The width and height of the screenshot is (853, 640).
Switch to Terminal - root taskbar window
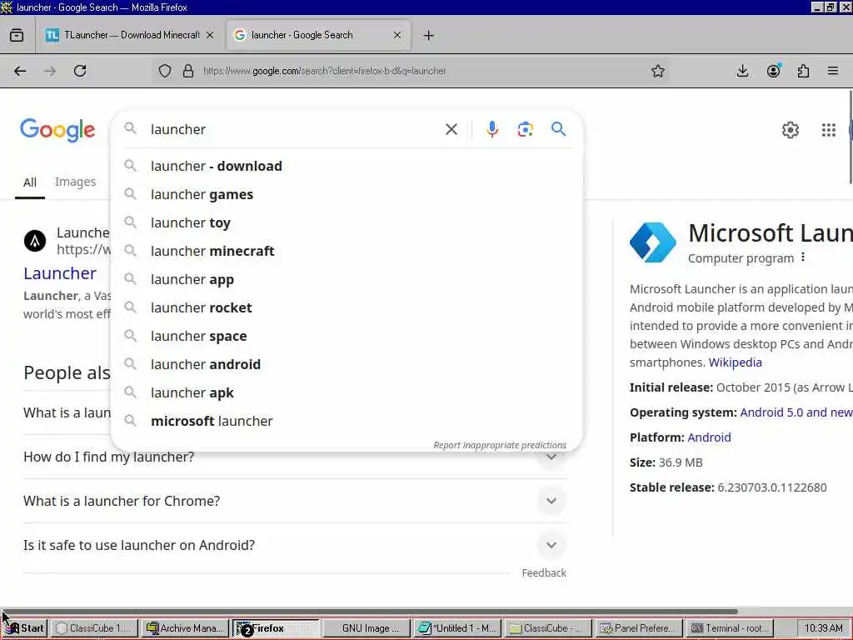click(729, 628)
